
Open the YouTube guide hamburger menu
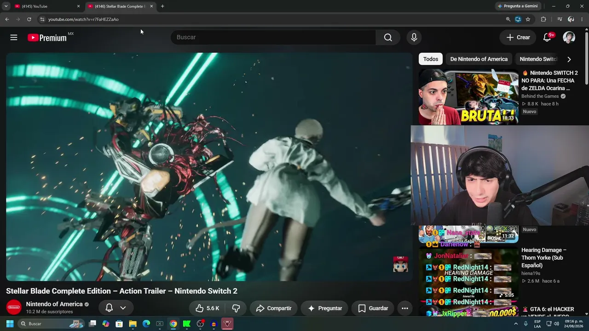[14, 37]
